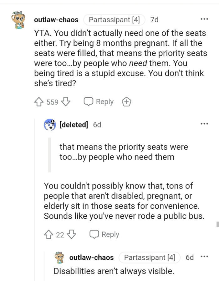Click the 7d timestamp on the top comment

(x=154, y=19)
